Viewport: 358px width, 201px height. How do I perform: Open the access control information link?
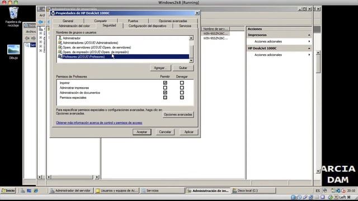pos(99,123)
